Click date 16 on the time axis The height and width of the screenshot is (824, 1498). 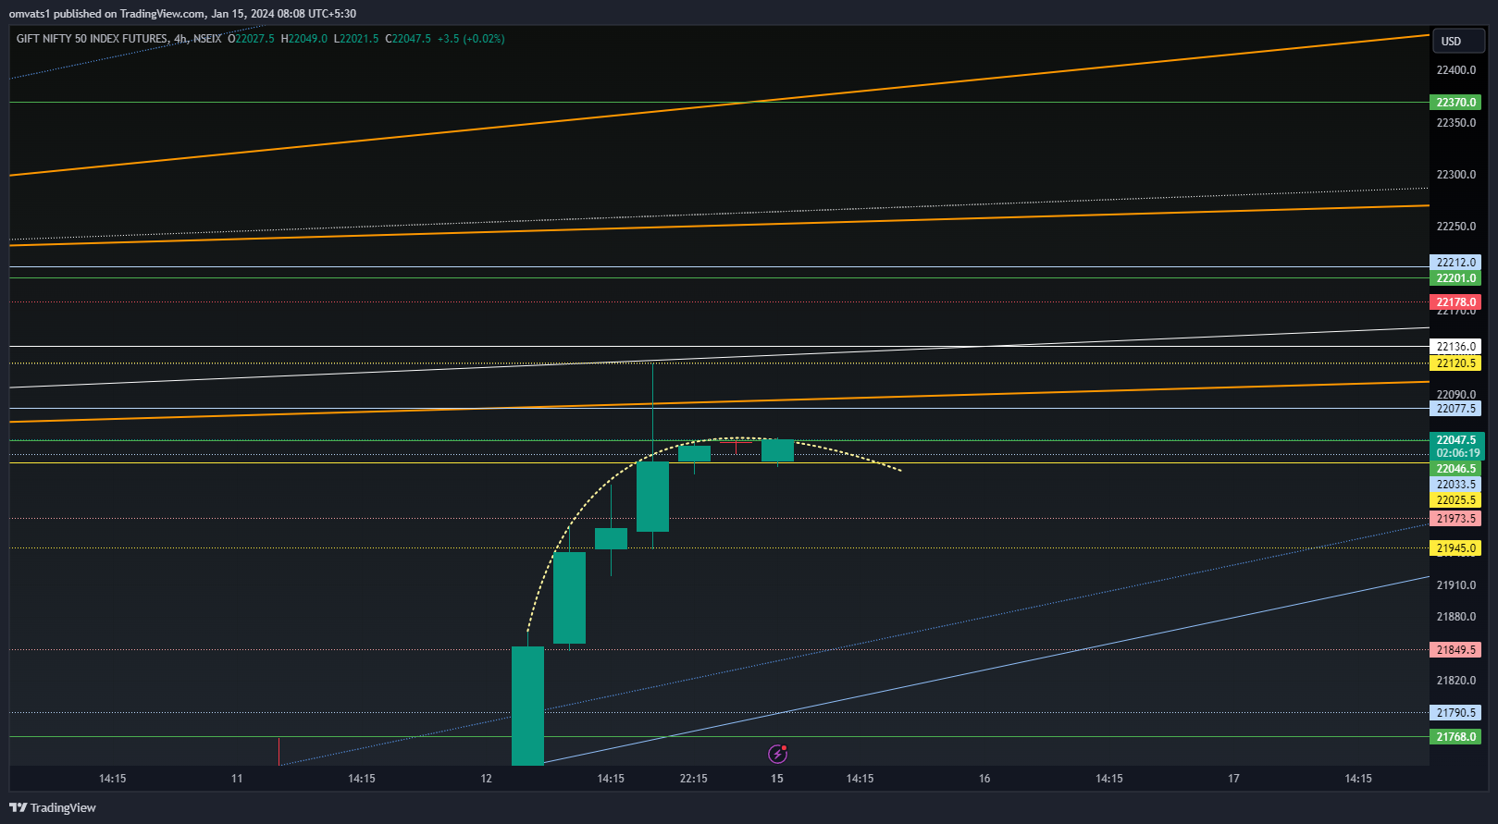(984, 779)
